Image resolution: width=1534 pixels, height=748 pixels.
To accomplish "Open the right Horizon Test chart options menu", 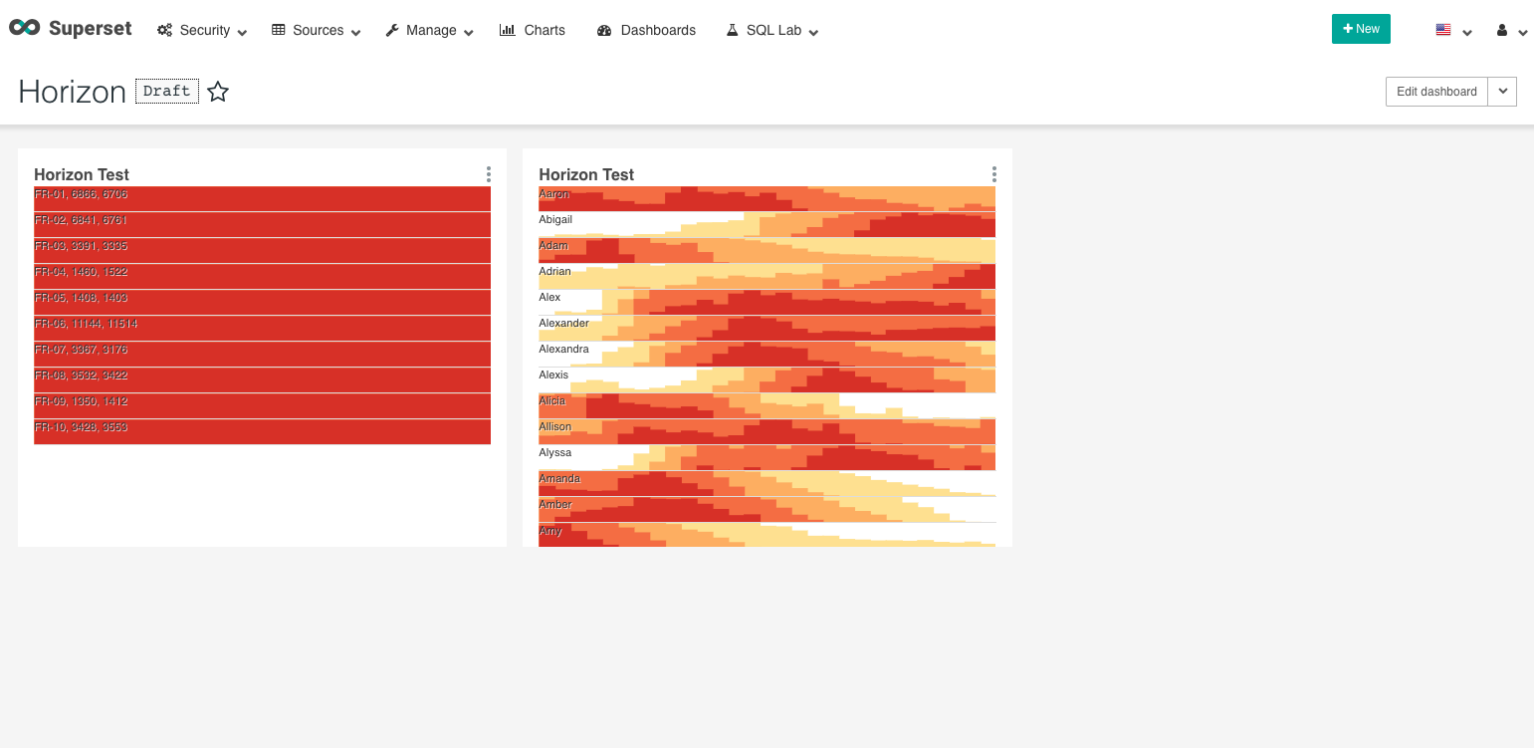I will pos(993,174).
